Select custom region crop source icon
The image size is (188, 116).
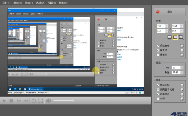(181, 37)
